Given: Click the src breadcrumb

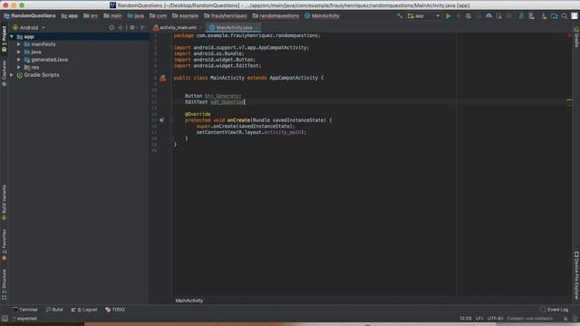Looking at the screenshot, I should point(91,16).
